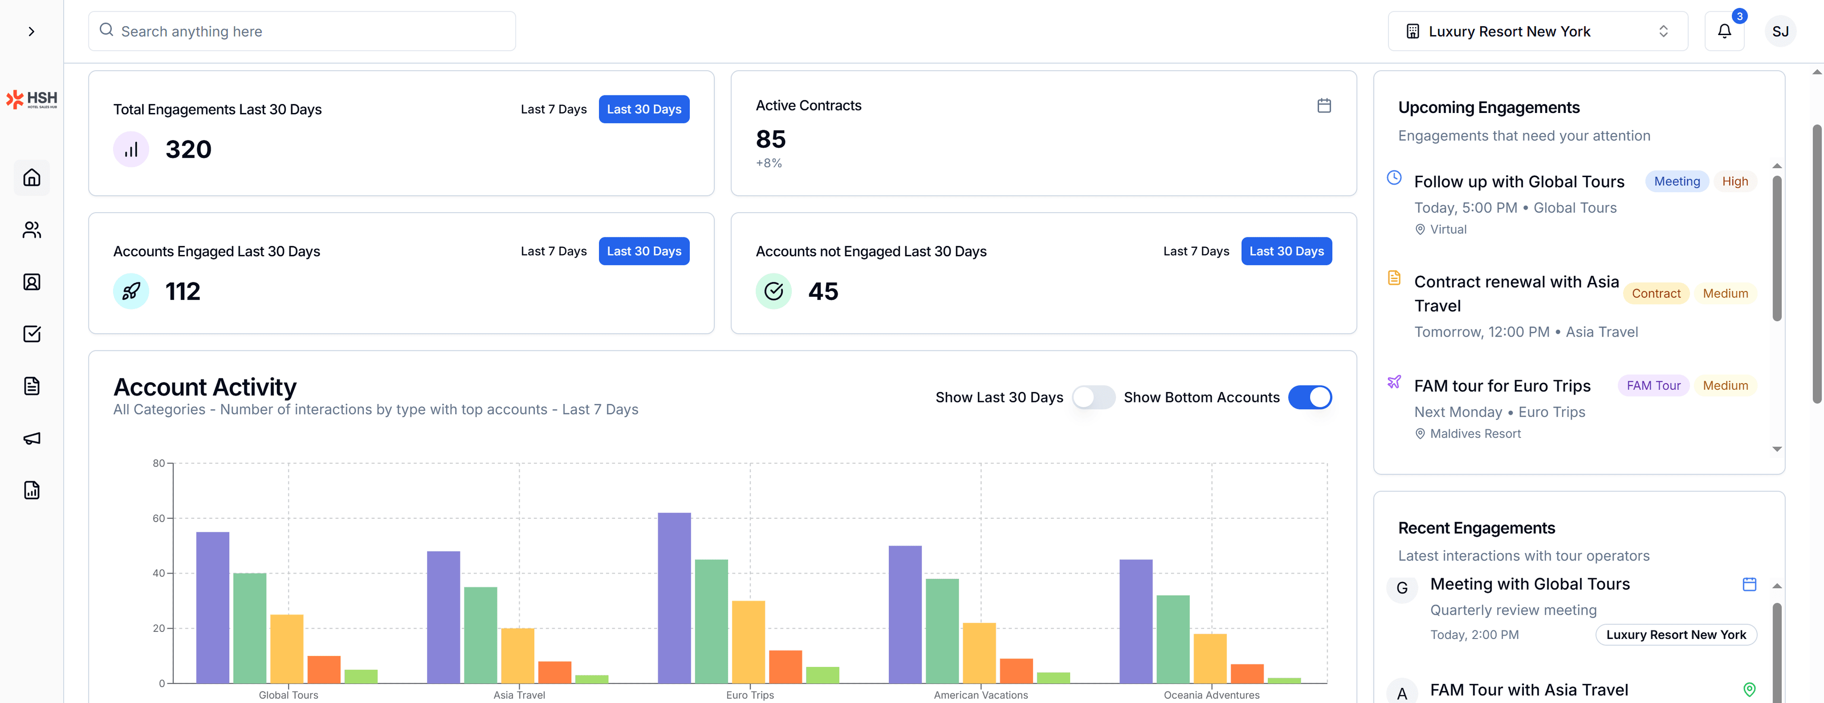This screenshot has height=703, width=1824.
Task: Open the chart reports sidebar icon
Action: click(32, 490)
